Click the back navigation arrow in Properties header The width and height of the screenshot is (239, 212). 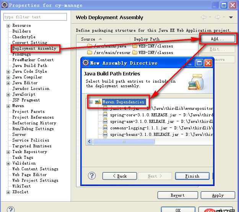pyautogui.click(x=204, y=17)
